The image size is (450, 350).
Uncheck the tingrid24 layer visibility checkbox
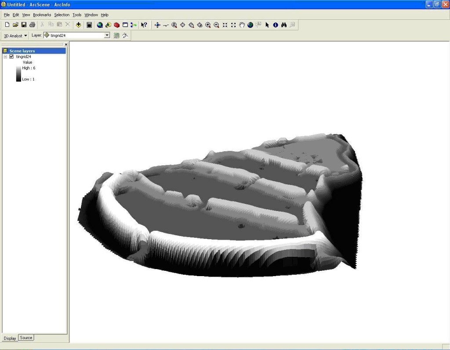(x=11, y=57)
